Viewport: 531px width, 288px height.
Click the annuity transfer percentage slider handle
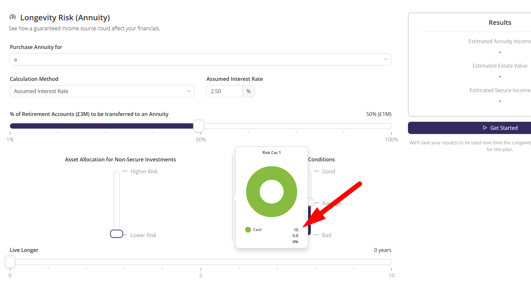199,126
